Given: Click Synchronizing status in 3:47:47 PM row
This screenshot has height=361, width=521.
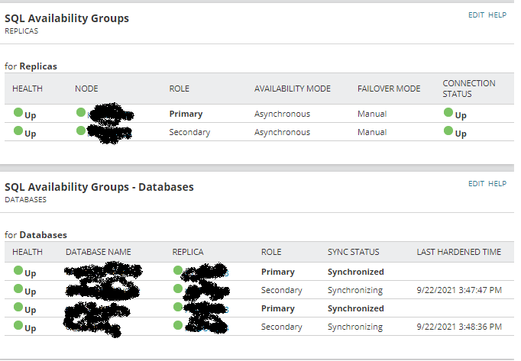Looking at the screenshot, I should pyautogui.click(x=355, y=290).
